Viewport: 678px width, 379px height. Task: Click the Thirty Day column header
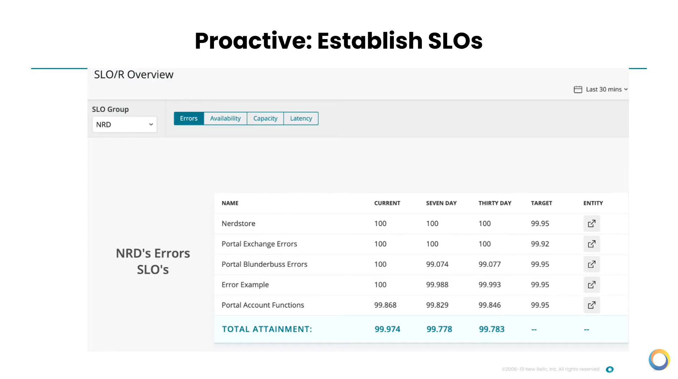pyautogui.click(x=495, y=203)
